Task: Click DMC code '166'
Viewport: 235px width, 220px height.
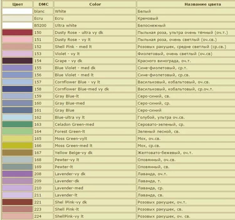Action: click(43, 146)
